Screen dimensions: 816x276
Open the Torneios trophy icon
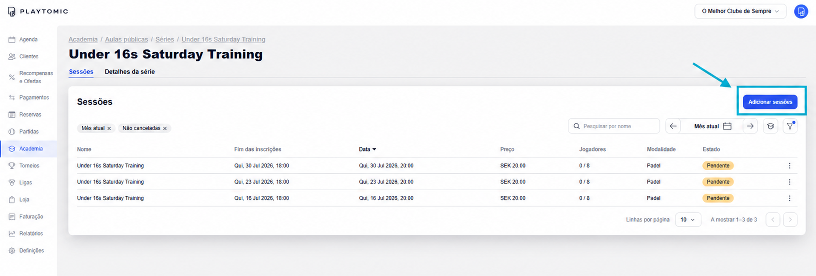(x=12, y=166)
